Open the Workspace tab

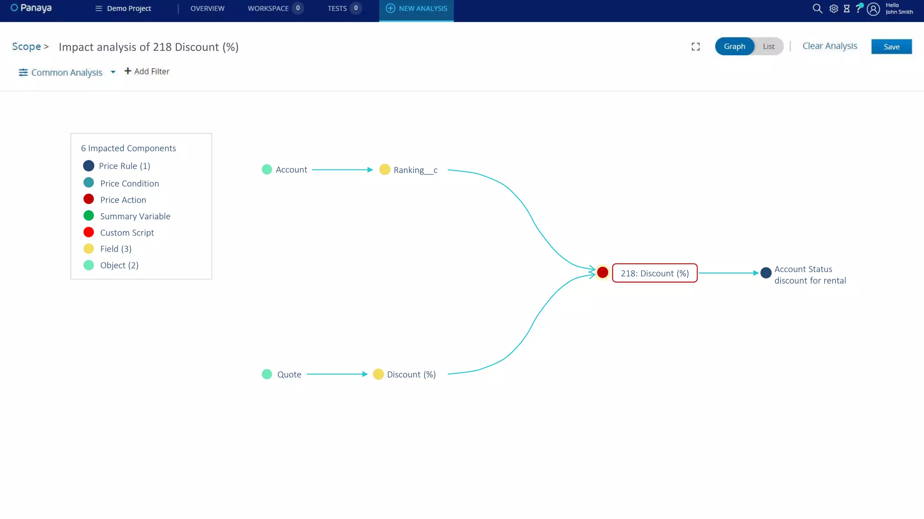pyautogui.click(x=268, y=9)
